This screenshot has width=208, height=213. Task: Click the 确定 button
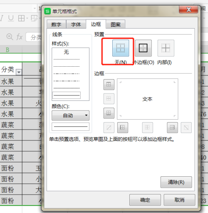pos(145,200)
